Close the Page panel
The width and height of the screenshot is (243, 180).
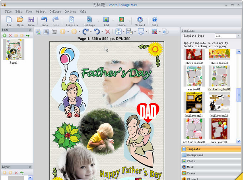30,30
